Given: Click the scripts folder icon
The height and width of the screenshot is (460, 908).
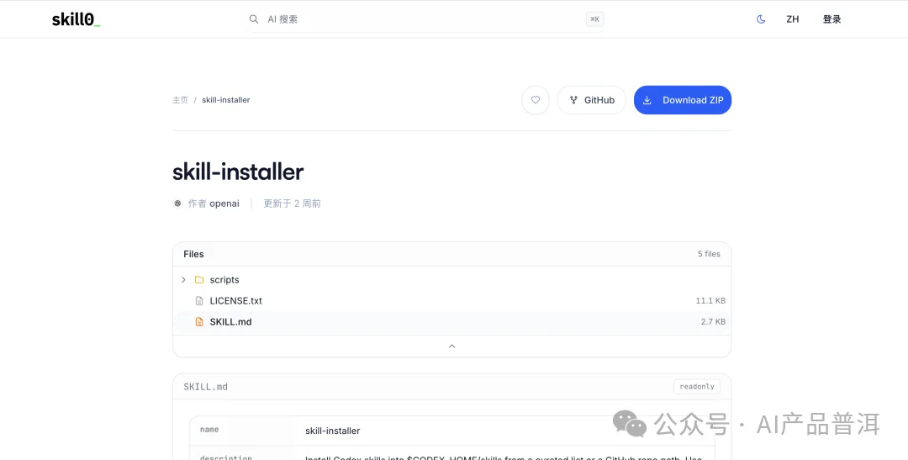Looking at the screenshot, I should (x=199, y=280).
